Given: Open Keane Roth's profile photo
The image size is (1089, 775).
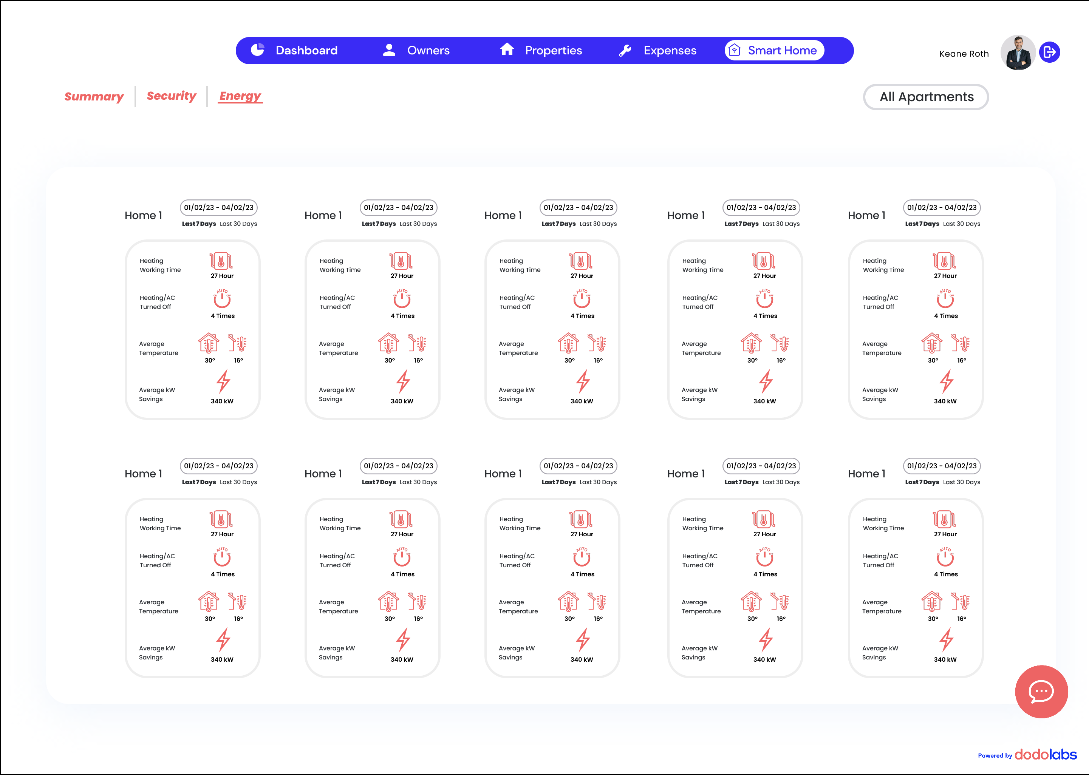Looking at the screenshot, I should 1018,52.
